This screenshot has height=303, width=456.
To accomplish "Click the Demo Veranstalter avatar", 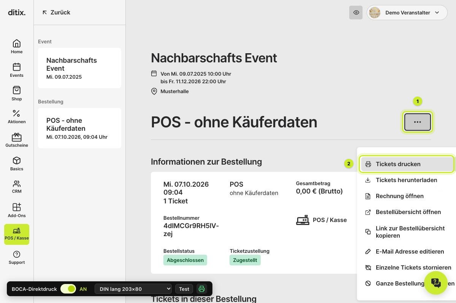I will pos(375,13).
